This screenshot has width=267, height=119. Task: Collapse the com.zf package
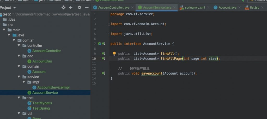tap(14, 40)
